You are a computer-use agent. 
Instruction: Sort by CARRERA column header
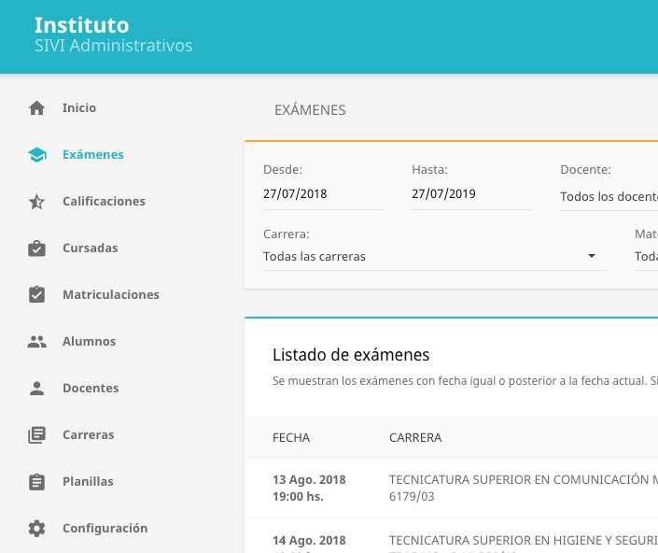click(415, 437)
